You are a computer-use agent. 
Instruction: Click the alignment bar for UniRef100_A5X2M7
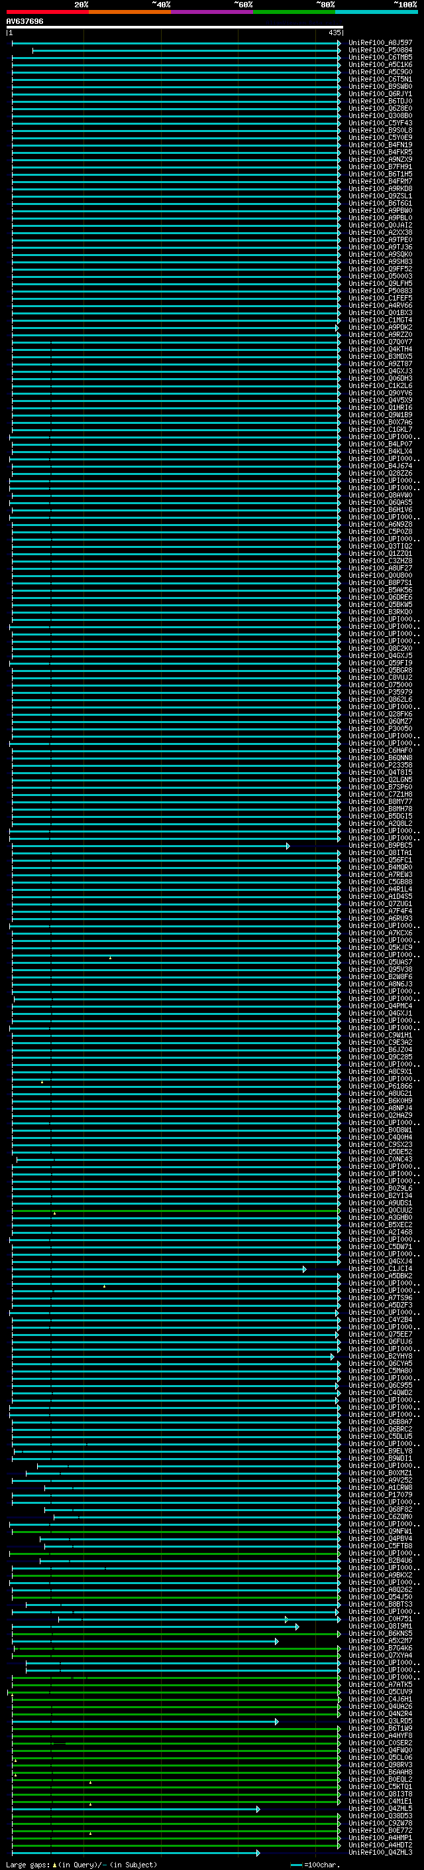pos(145,1641)
